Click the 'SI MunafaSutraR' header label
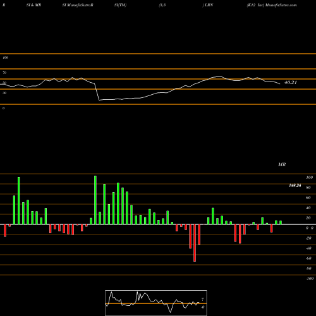This screenshot has height=316, width=316. click(78, 5)
